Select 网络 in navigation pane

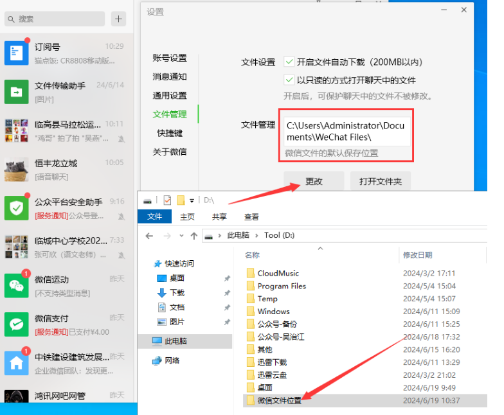pos(172,361)
